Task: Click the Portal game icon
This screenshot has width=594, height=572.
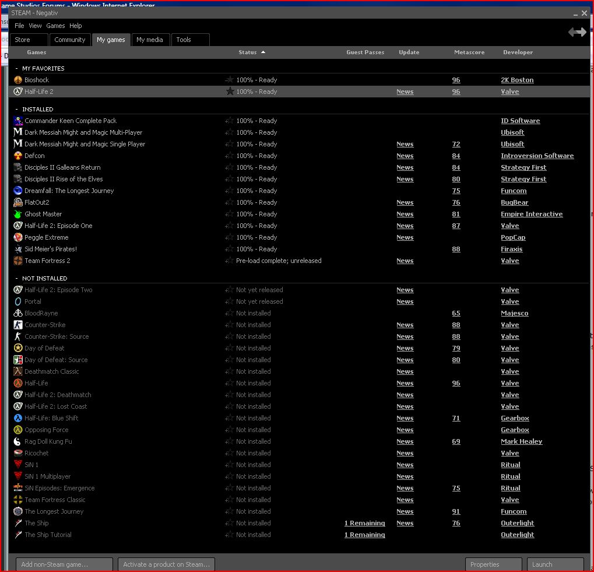Action: [18, 301]
